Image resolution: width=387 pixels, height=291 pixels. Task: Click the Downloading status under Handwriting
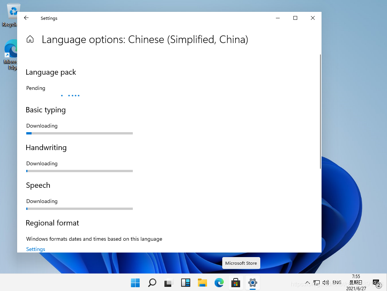[x=42, y=163]
